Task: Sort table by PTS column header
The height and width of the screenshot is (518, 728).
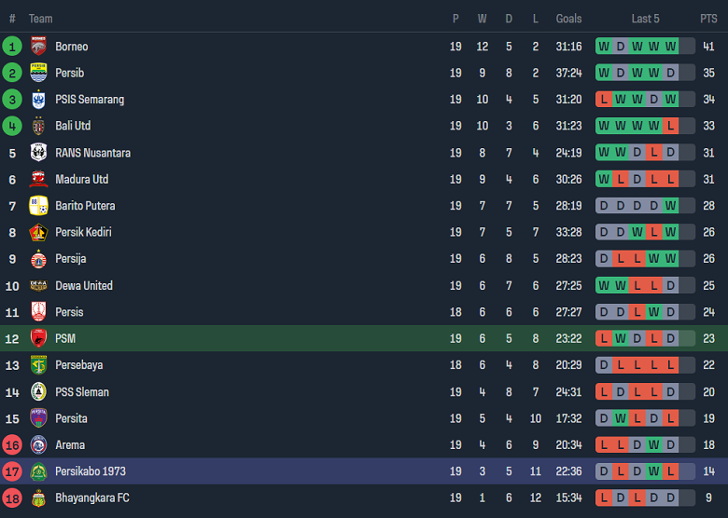Action: [708, 19]
